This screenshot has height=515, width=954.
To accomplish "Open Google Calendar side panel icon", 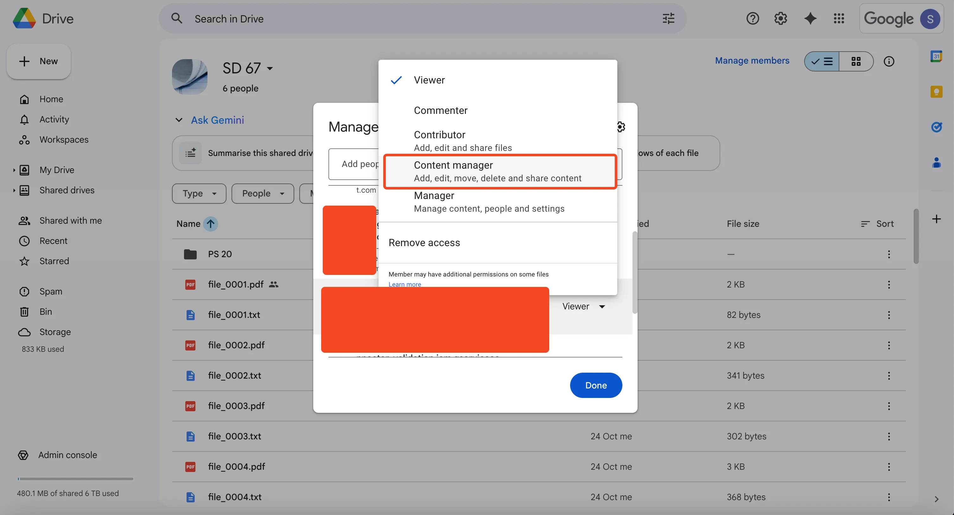I will click(x=936, y=56).
